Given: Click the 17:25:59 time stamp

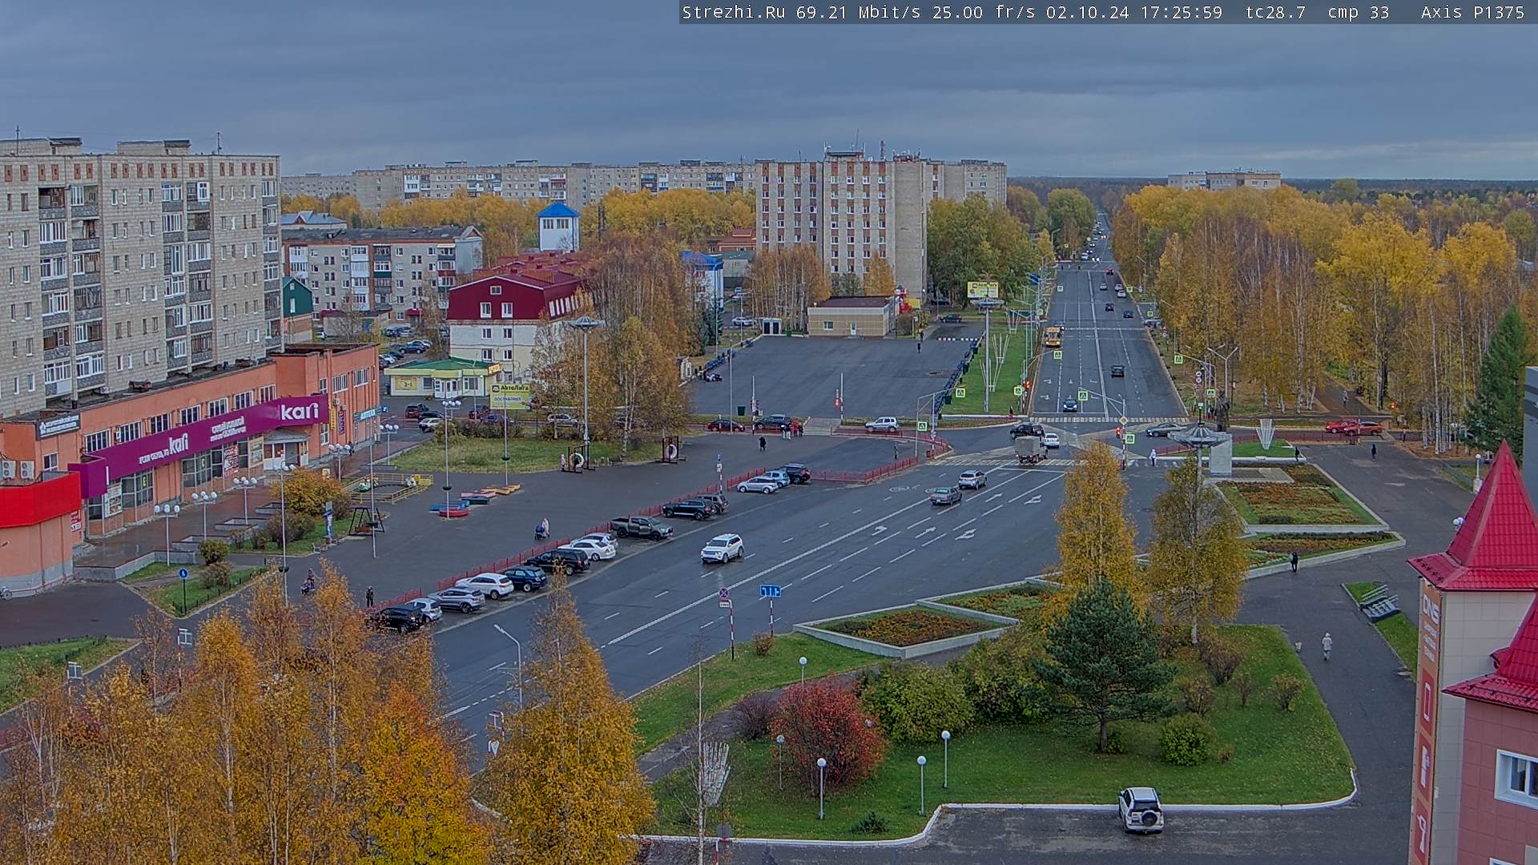Looking at the screenshot, I should point(1181,12).
